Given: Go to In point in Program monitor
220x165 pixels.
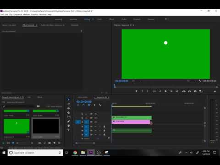Looking at the screenshot, I should [154, 91].
